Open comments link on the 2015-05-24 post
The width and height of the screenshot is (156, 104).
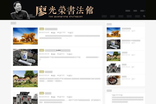click(x=70, y=75)
